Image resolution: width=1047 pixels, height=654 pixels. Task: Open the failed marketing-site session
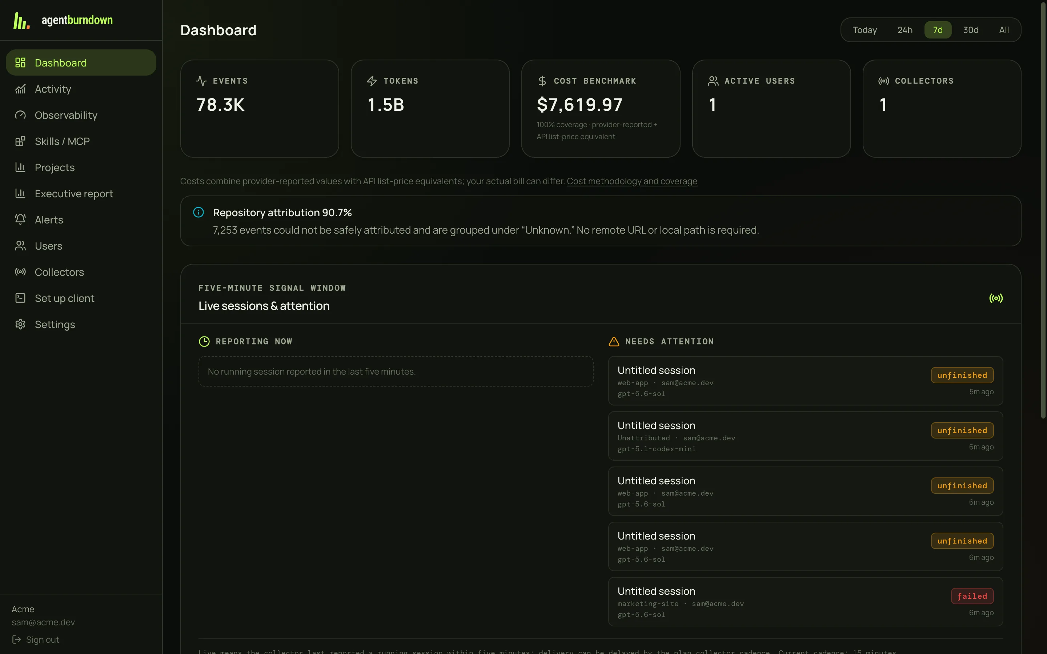(806, 602)
